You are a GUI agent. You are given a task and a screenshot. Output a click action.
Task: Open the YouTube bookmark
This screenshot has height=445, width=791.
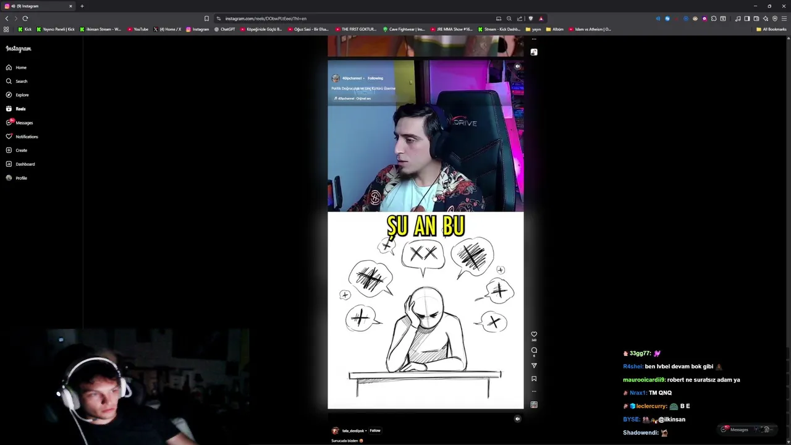pos(138,29)
